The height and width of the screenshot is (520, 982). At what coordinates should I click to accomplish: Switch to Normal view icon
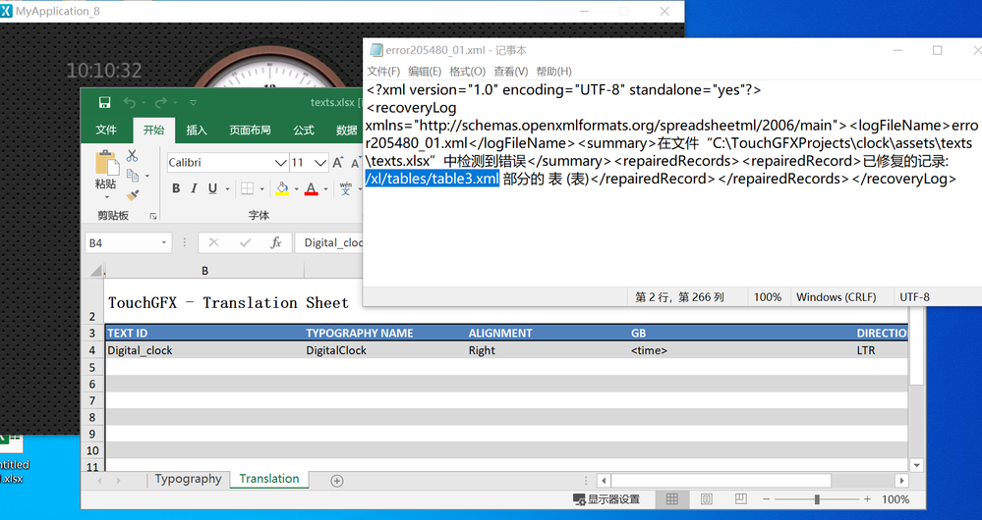point(672,498)
